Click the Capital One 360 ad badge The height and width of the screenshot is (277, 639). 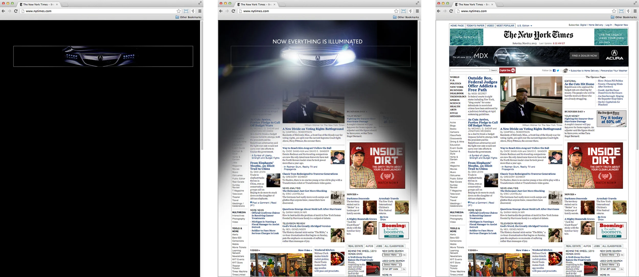507,70
